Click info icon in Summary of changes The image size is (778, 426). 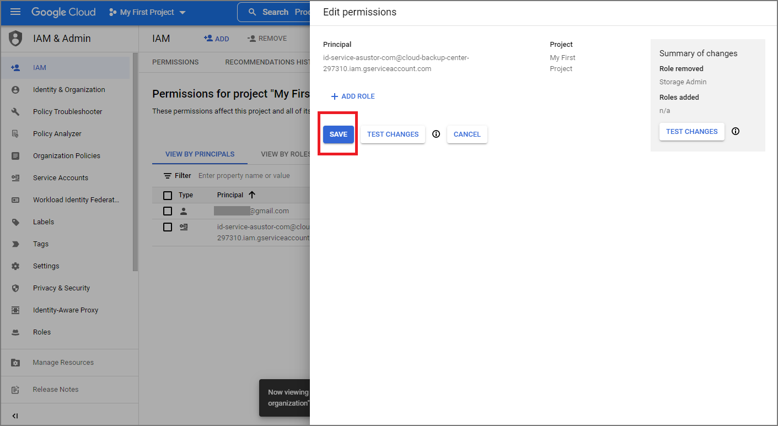(736, 131)
